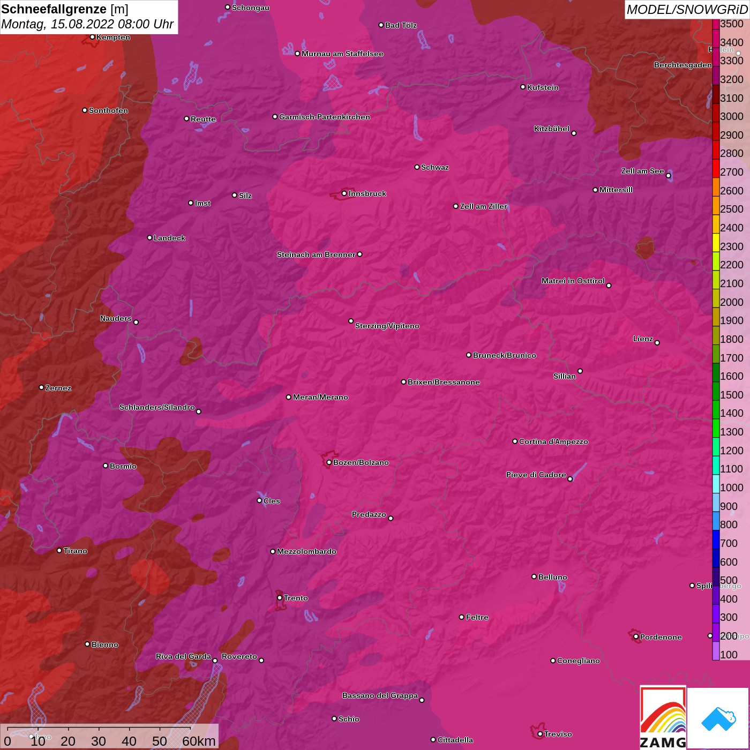Click the Predazzo location dot
The image size is (750, 750).
(391, 518)
